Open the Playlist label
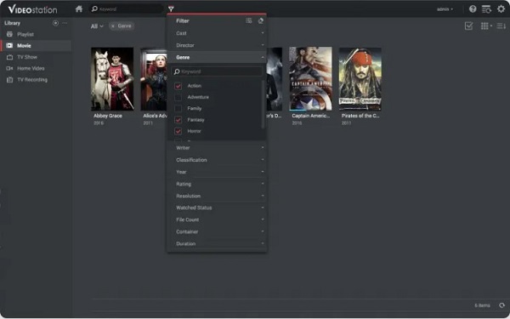The height and width of the screenshot is (319, 510). pyautogui.click(x=25, y=34)
